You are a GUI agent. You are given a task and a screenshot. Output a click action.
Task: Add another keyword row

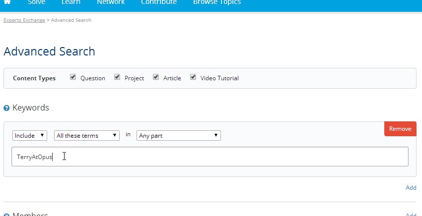pos(411,188)
